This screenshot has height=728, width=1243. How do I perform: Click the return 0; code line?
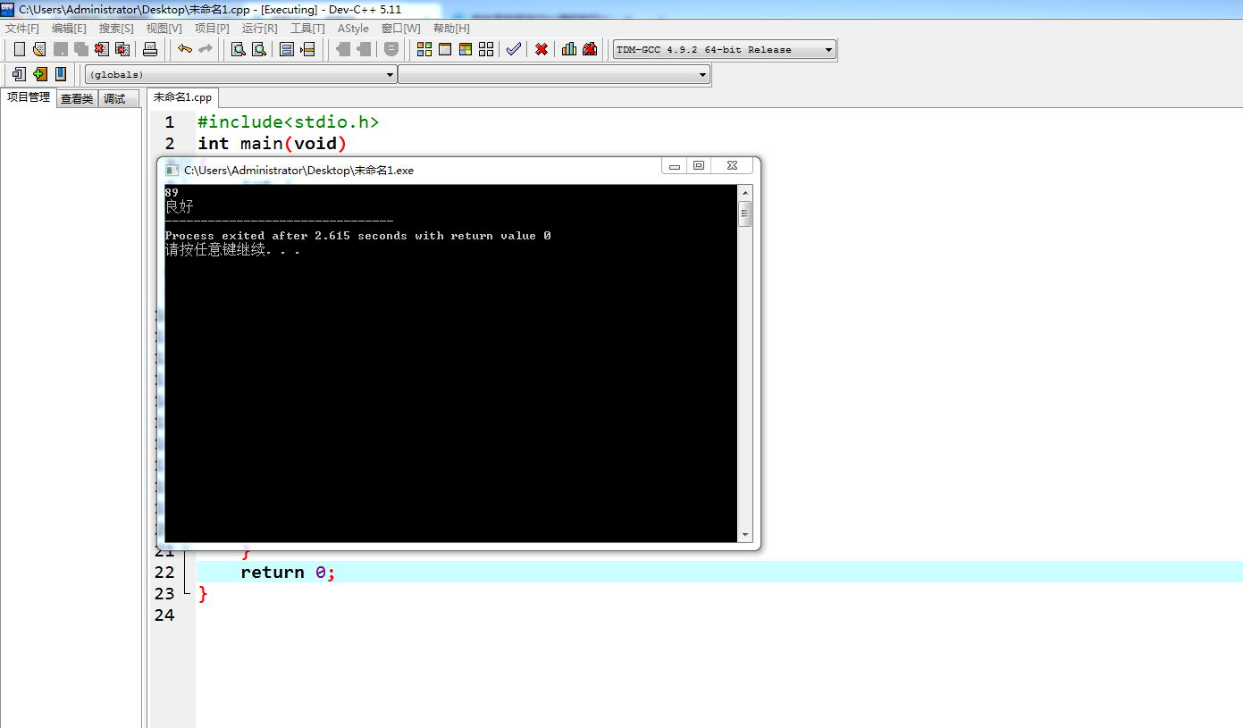point(288,573)
